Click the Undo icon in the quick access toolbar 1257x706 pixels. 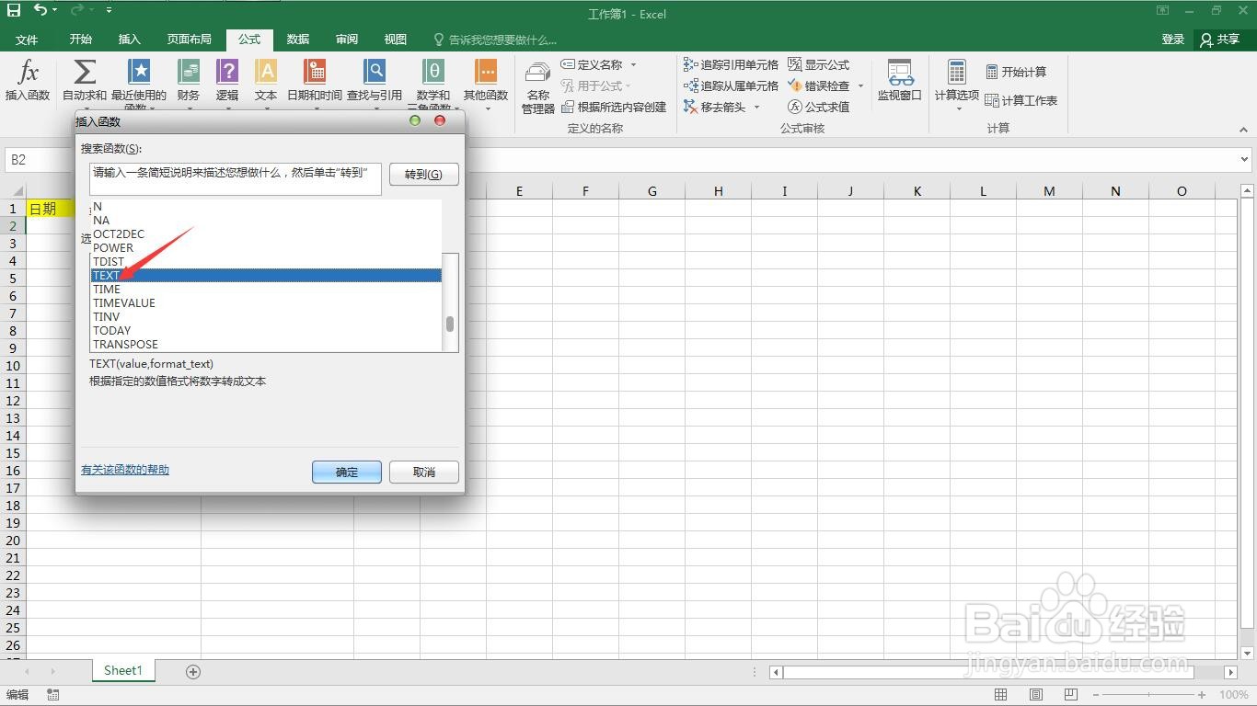tap(40, 11)
